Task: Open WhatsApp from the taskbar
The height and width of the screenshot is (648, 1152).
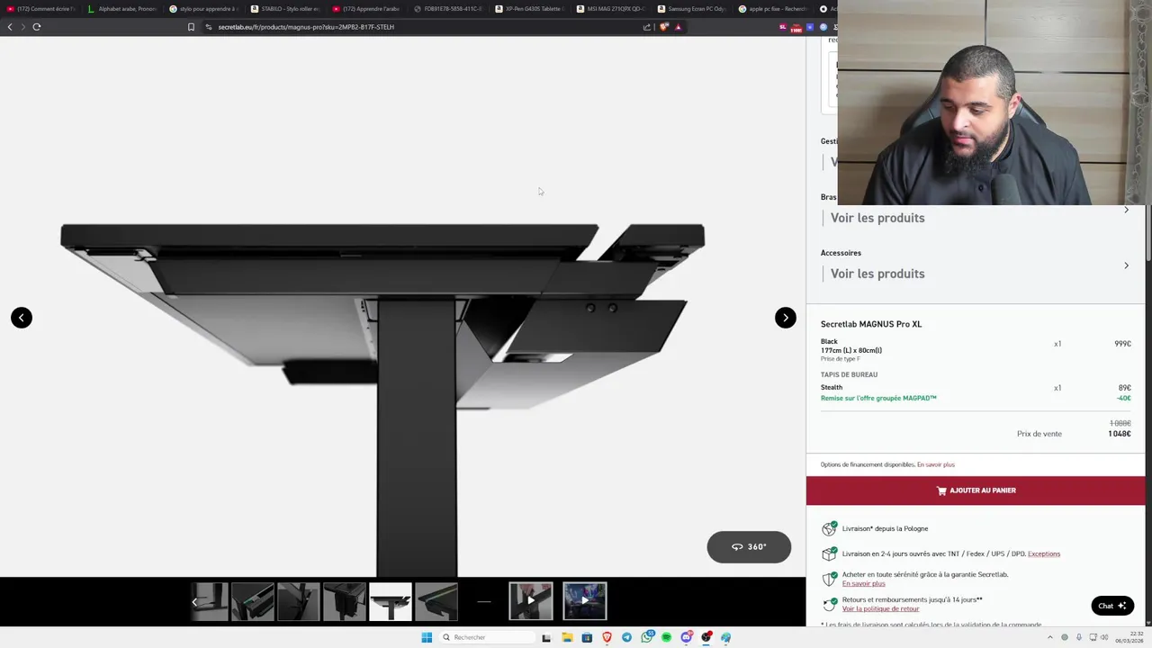Action: click(647, 637)
